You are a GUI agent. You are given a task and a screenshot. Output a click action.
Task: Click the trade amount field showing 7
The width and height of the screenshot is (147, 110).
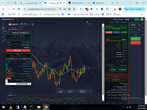coord(134,30)
